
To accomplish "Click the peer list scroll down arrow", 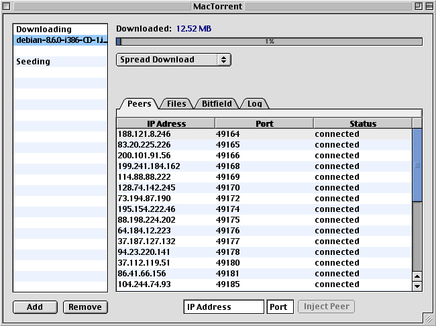I will (x=417, y=286).
